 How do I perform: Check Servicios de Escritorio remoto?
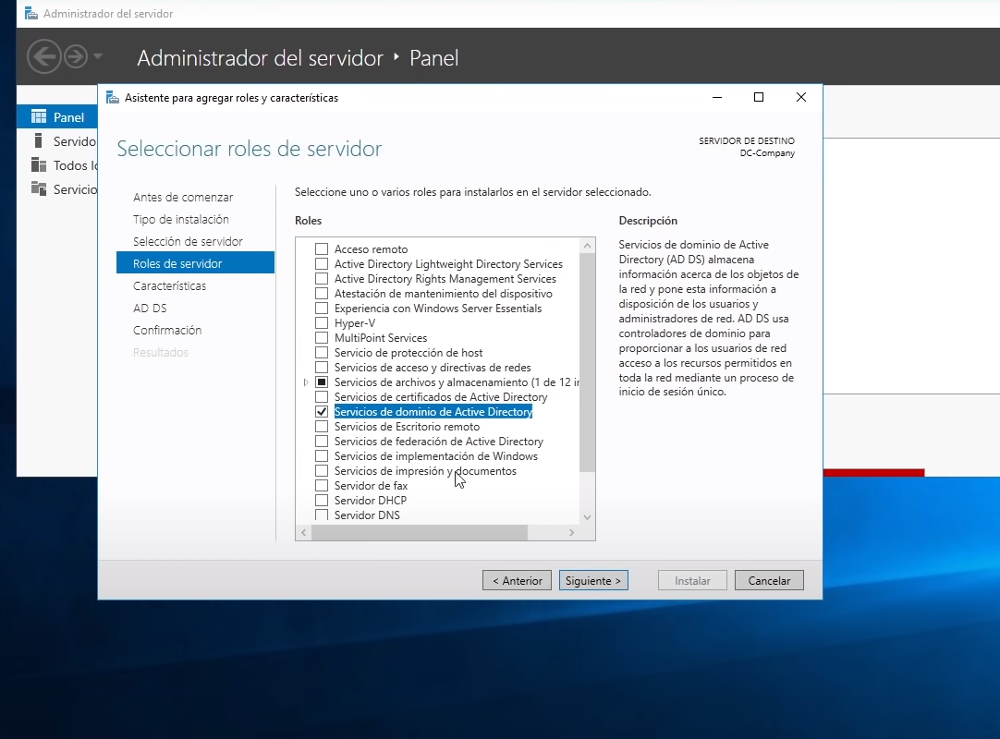point(322,427)
